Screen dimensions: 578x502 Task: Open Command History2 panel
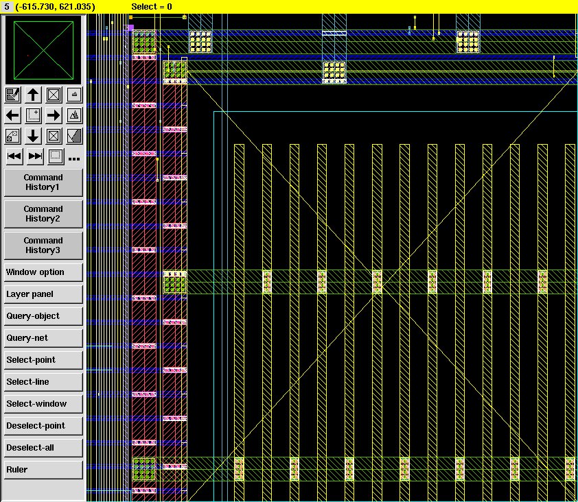43,214
